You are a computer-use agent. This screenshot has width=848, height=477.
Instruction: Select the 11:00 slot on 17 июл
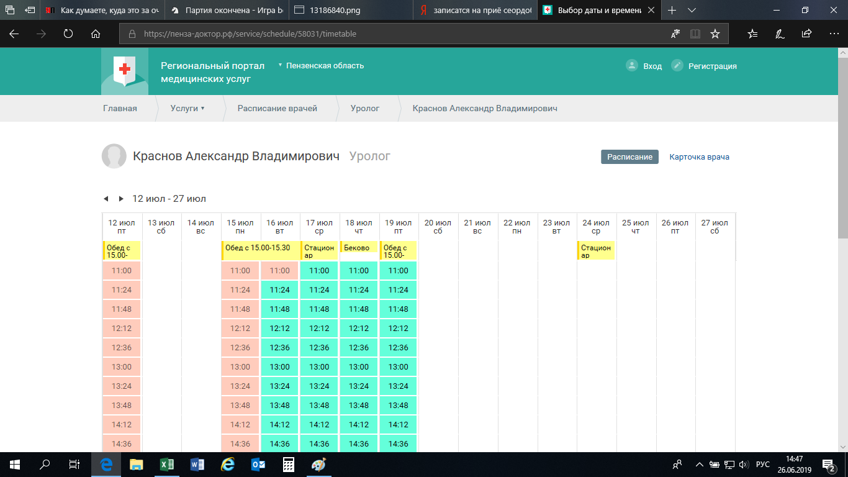[x=319, y=271]
